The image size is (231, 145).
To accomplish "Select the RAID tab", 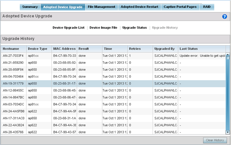I will (x=207, y=7).
